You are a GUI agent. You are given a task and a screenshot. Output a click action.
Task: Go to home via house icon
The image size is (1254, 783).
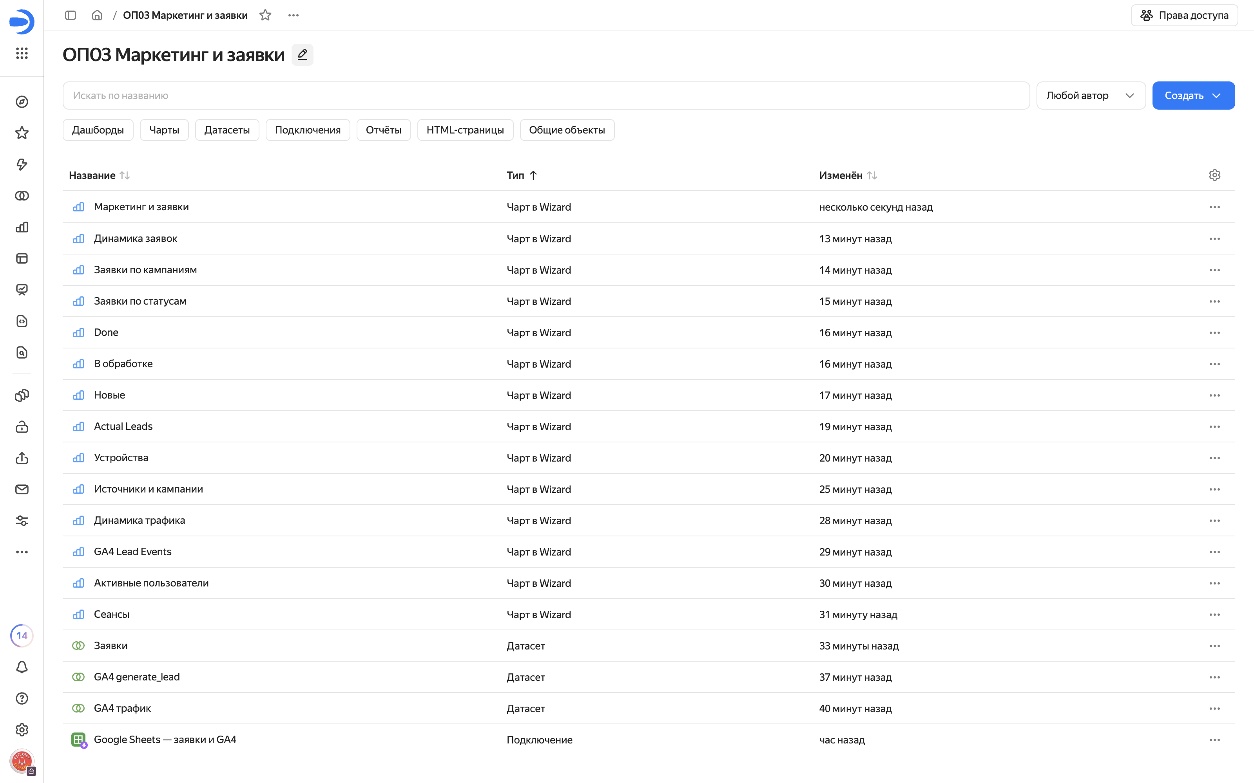97,15
